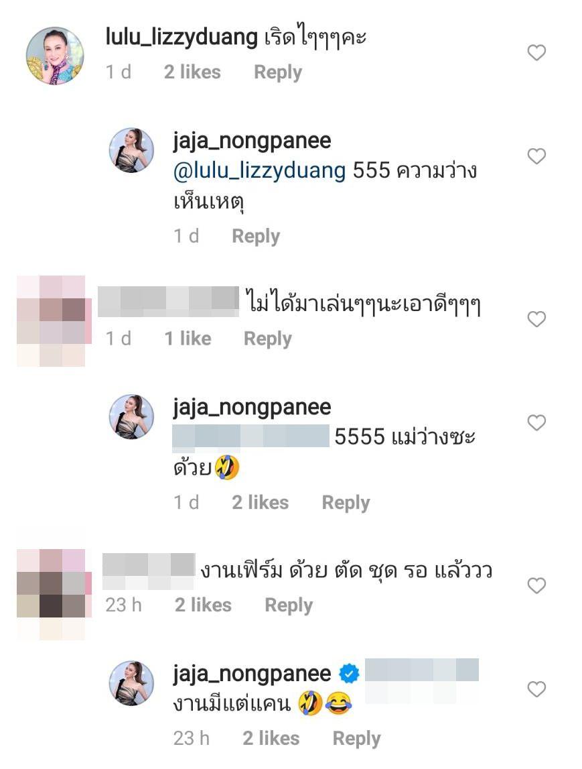Tap heart on the 23 h blurred-user comment
This screenshot has height=769, width=582.
[x=536, y=585]
